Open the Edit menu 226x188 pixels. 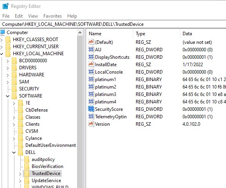point(19,16)
